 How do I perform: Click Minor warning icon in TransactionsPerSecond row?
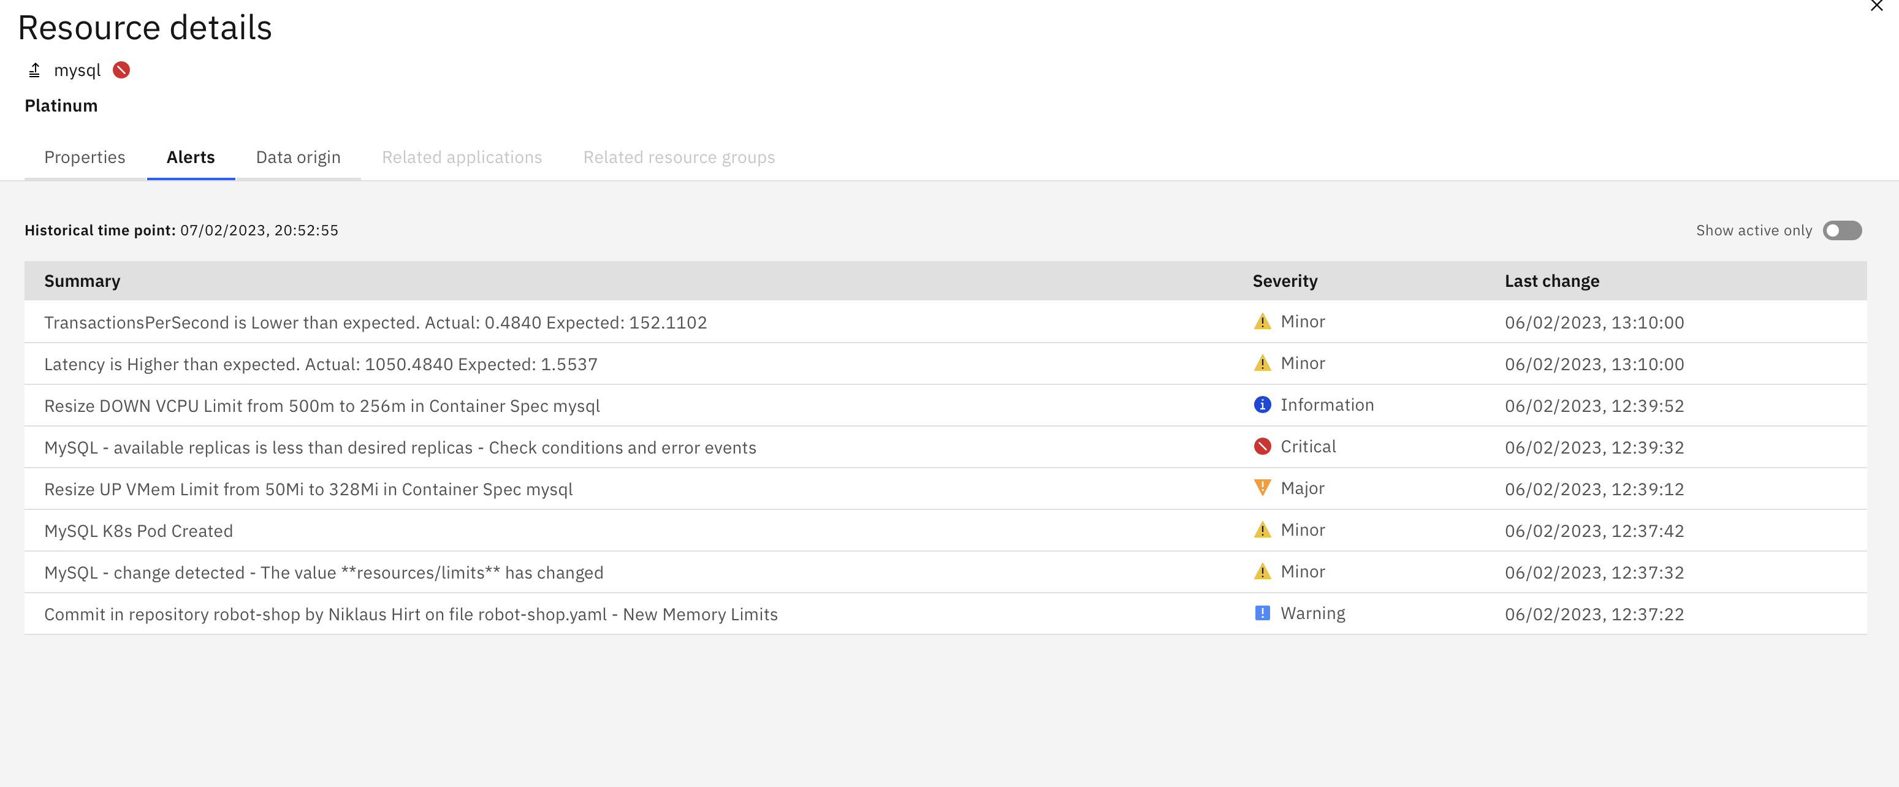pos(1262,322)
